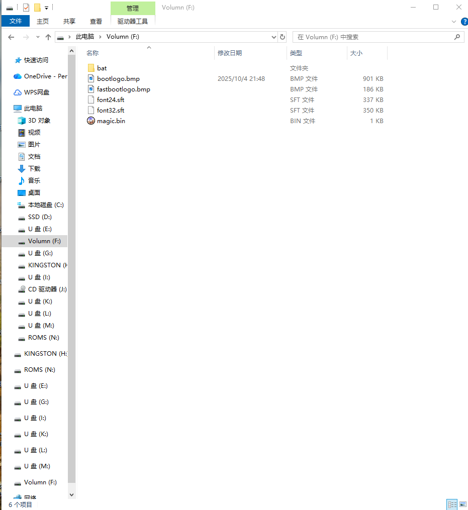Click the bootlogo.bmp file icon
Viewport: 468px width, 510px height.
pyautogui.click(x=91, y=78)
